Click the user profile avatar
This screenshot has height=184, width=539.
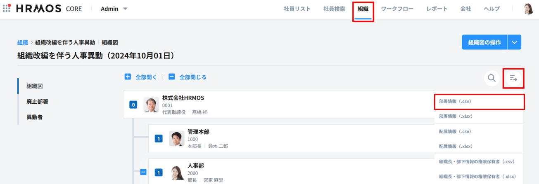[528, 9]
